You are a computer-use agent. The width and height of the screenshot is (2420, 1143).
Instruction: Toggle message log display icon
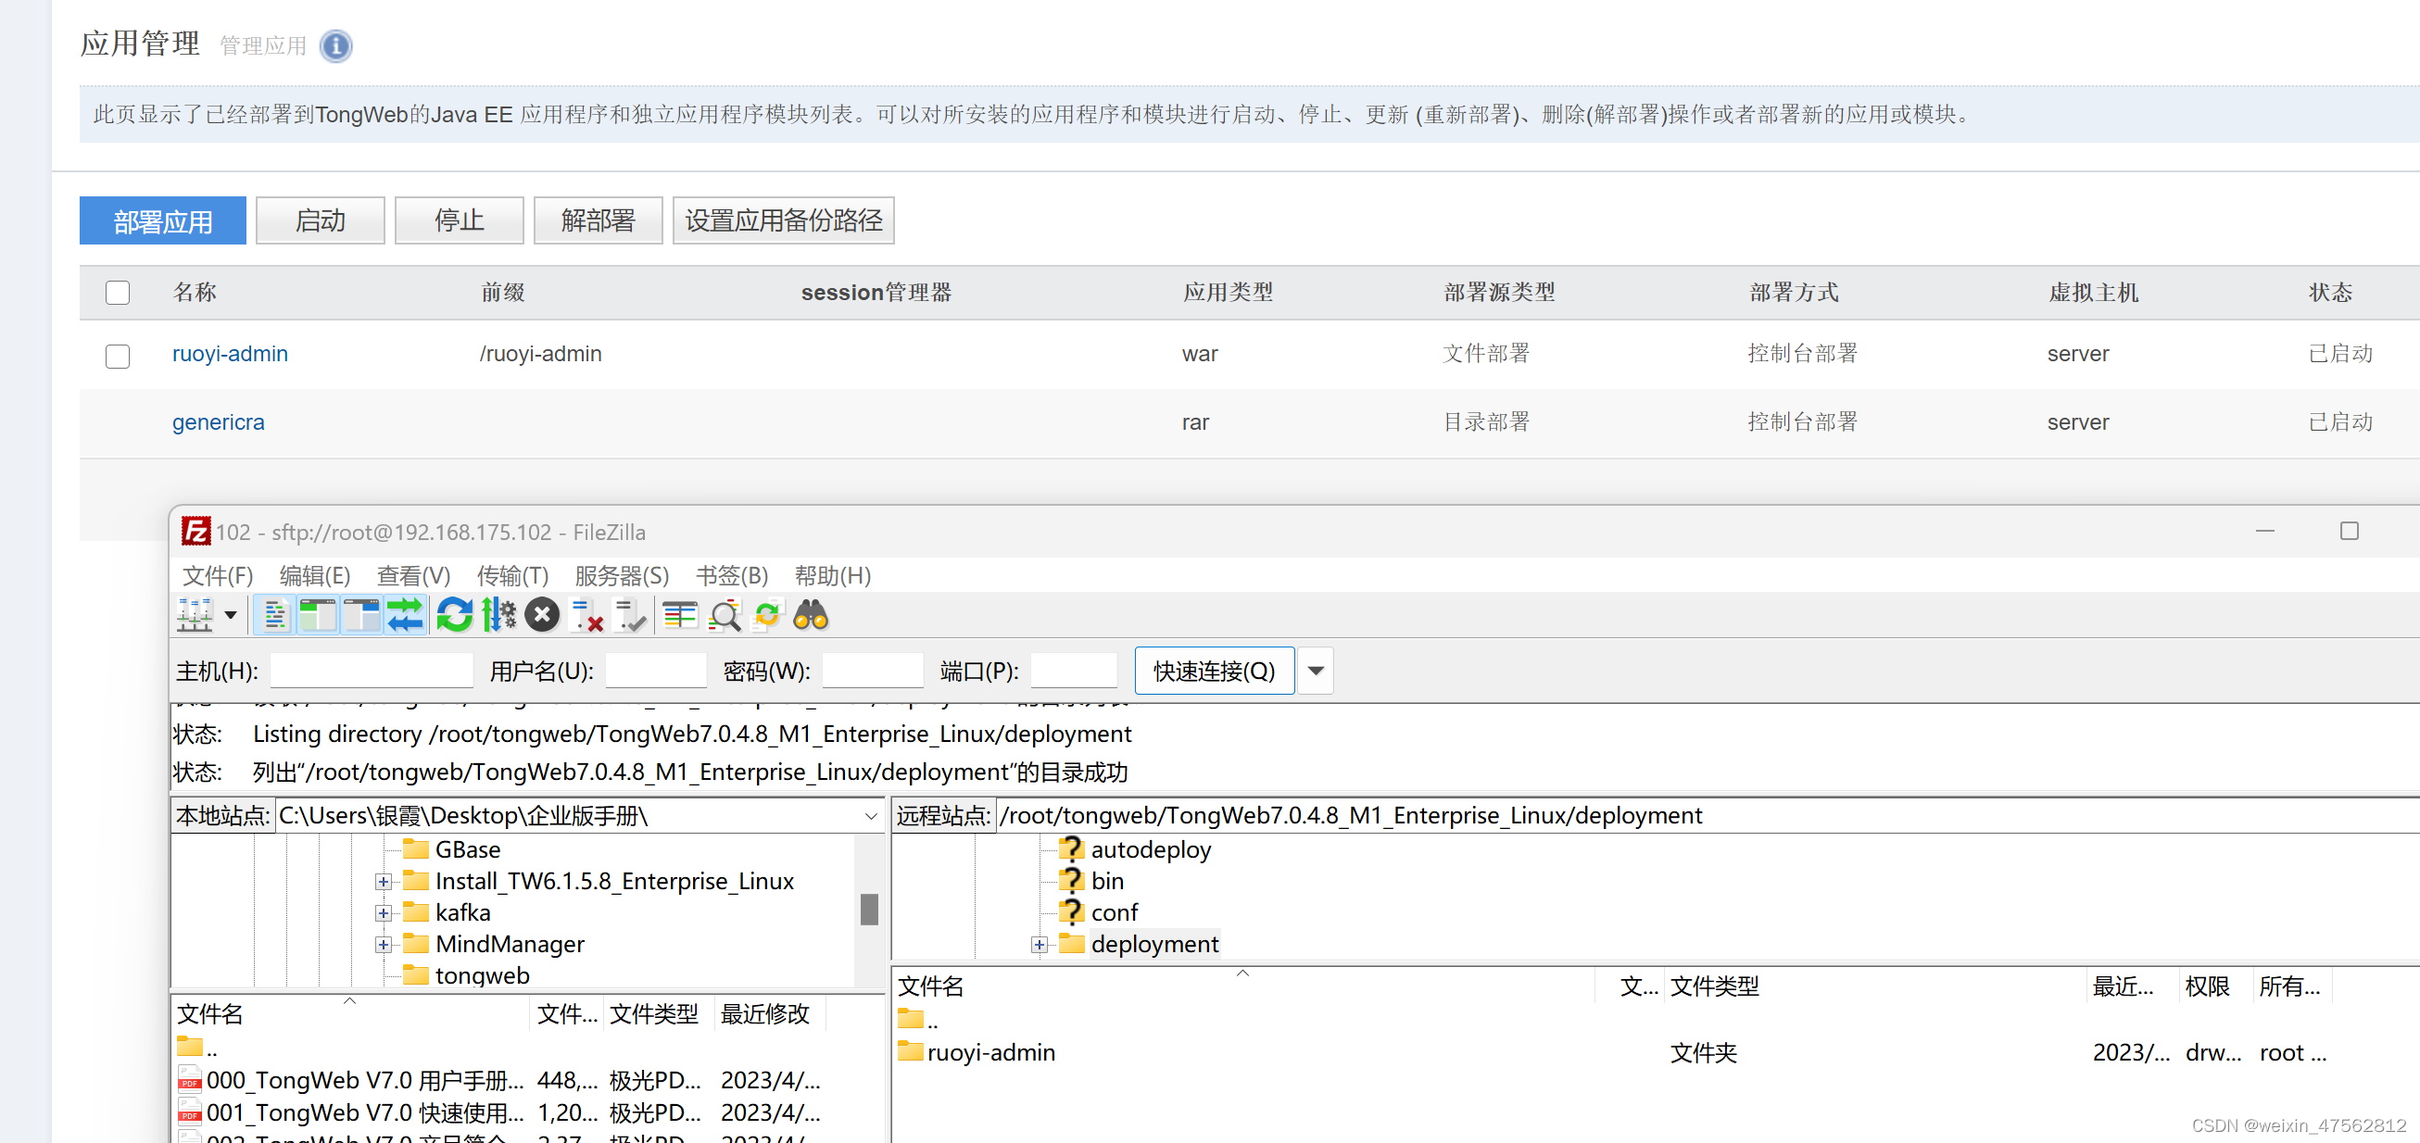pyautogui.click(x=275, y=616)
